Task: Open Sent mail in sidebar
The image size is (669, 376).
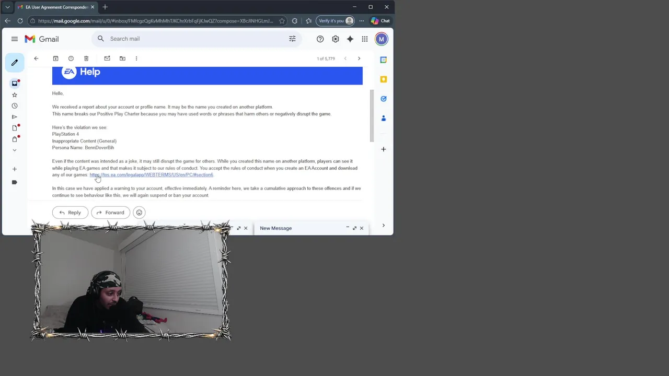Action: click(15, 116)
